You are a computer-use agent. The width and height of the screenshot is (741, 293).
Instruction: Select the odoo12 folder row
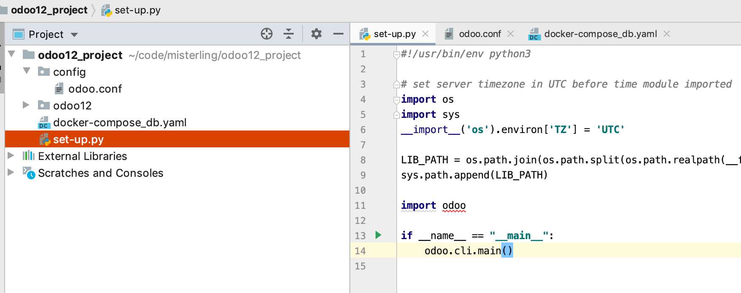[177, 105]
